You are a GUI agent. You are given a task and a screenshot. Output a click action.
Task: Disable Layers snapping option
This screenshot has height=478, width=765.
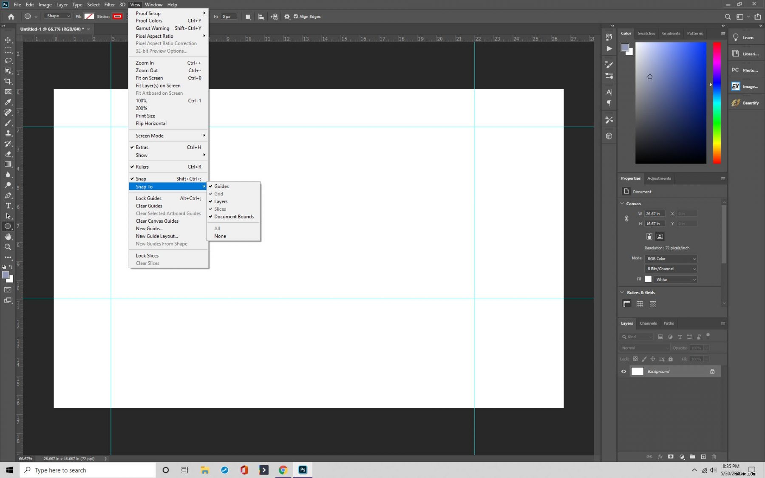(x=221, y=201)
